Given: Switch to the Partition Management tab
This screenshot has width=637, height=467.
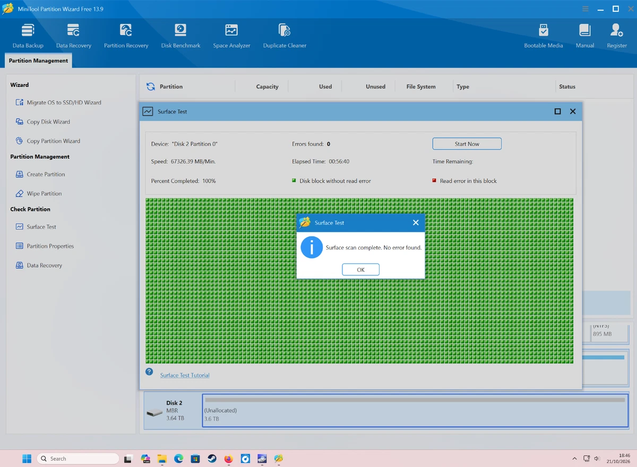Looking at the screenshot, I should pos(38,61).
